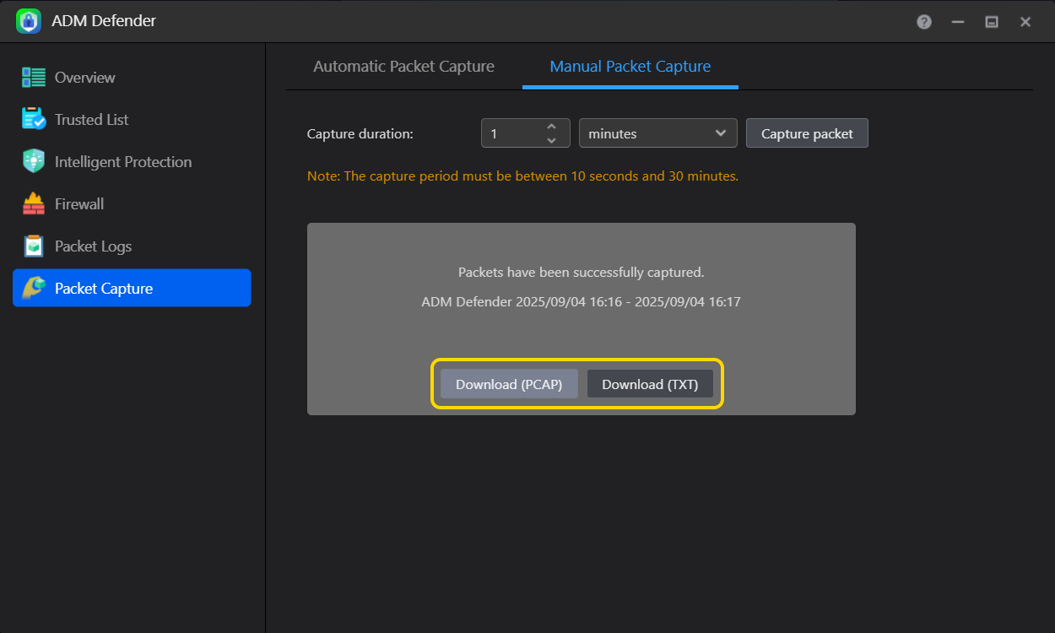Increase capture duration with up arrow

click(552, 127)
